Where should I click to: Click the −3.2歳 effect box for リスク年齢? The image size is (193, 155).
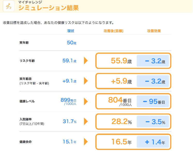tap(153, 61)
